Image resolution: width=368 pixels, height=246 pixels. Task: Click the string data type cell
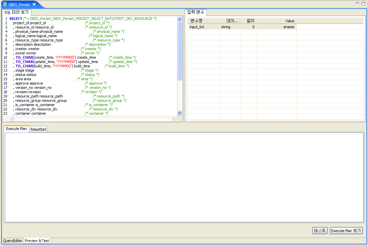(x=226, y=27)
